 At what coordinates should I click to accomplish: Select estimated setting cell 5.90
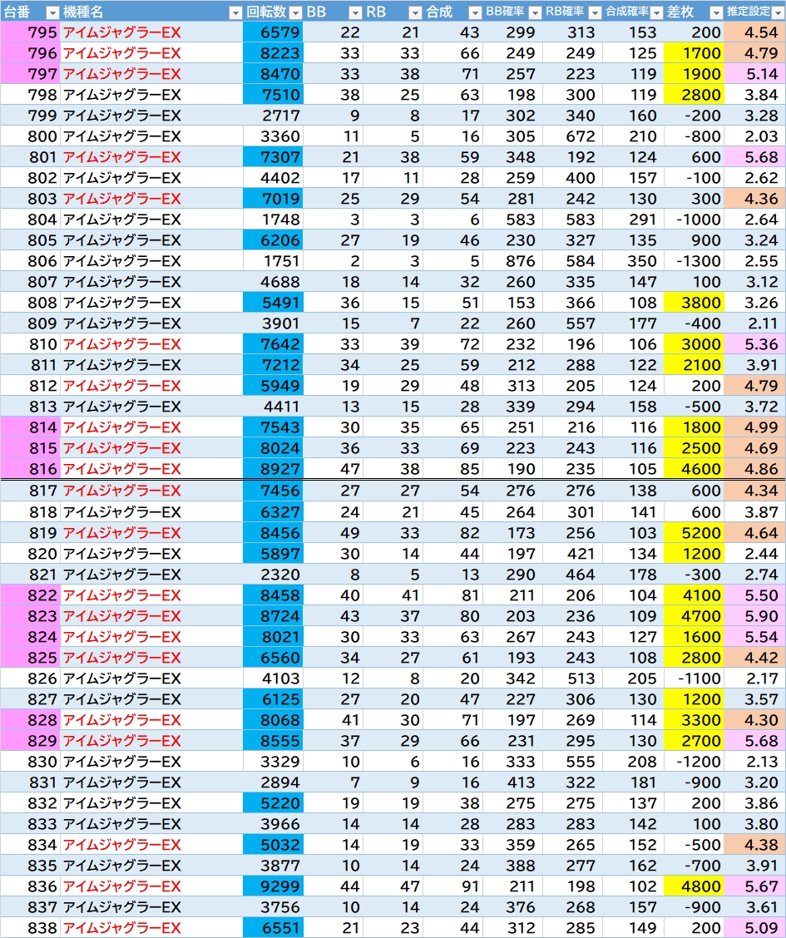tap(754, 616)
